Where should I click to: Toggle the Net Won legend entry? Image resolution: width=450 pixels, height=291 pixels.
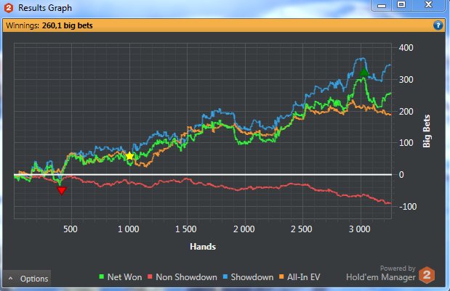click(x=120, y=277)
